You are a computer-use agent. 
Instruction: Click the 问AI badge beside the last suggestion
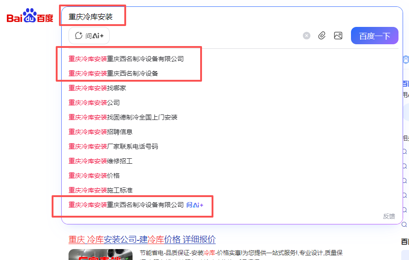(x=195, y=205)
